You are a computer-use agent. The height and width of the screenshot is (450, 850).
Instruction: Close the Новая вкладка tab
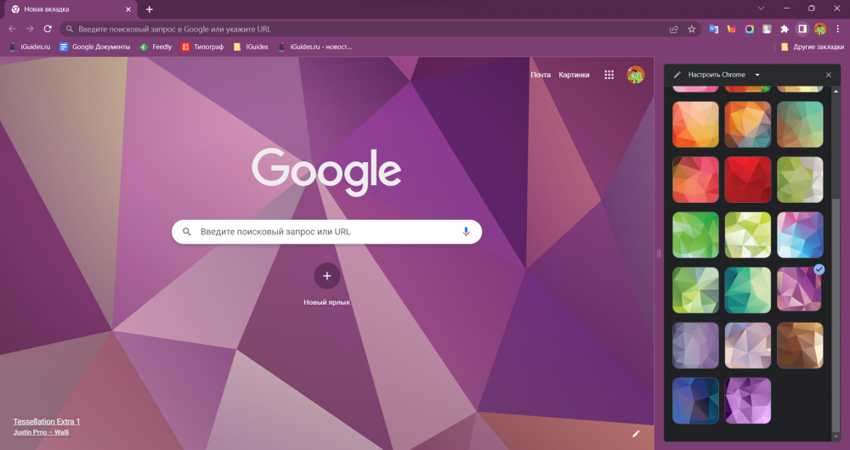click(128, 9)
